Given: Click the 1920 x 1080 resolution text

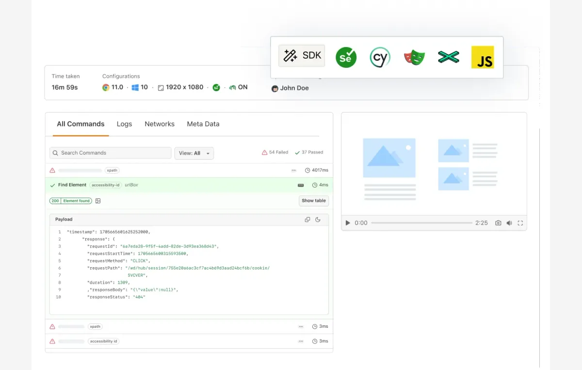Looking at the screenshot, I should coord(185,87).
